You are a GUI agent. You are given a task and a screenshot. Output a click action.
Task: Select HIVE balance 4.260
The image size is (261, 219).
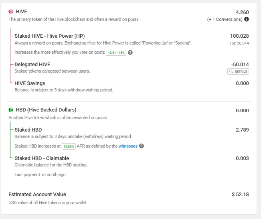click(x=242, y=12)
